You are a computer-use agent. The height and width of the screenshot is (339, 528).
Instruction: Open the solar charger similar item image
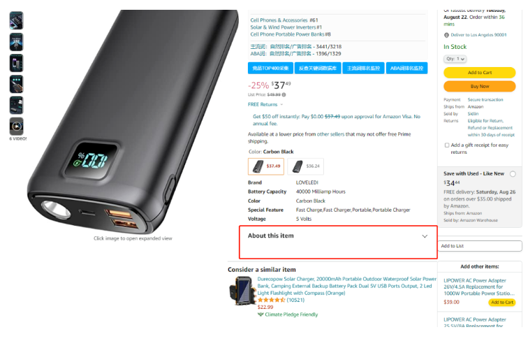point(242,291)
